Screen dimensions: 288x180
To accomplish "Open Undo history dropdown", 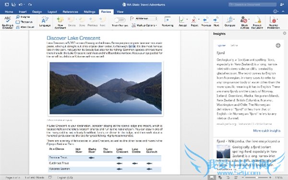I will pos(24,5).
